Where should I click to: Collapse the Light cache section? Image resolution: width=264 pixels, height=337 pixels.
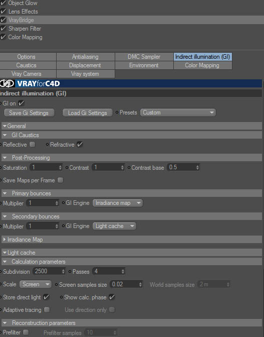[x=5, y=253]
